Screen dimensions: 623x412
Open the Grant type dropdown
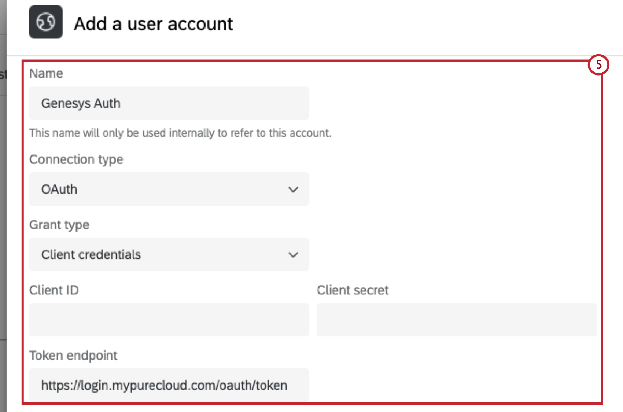point(169,254)
